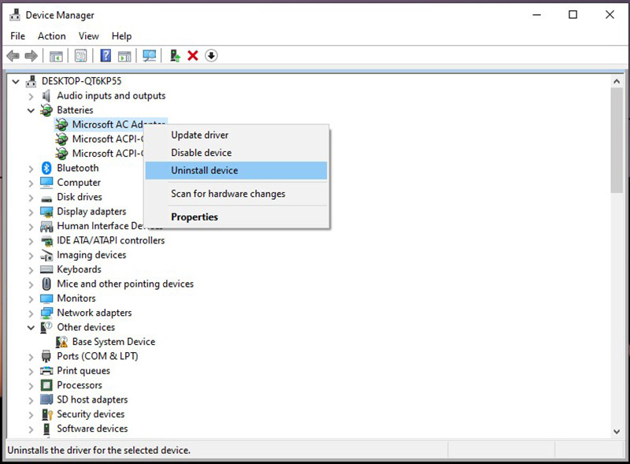Click the Scan for hardware changes monitor icon
630x464 pixels.
click(x=149, y=55)
